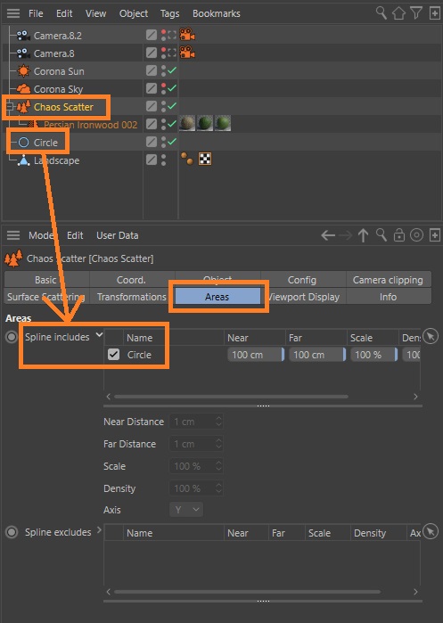443x623 pixels.
Task: Select Persian Ironwood 002 in object tree
Action: [x=91, y=125]
